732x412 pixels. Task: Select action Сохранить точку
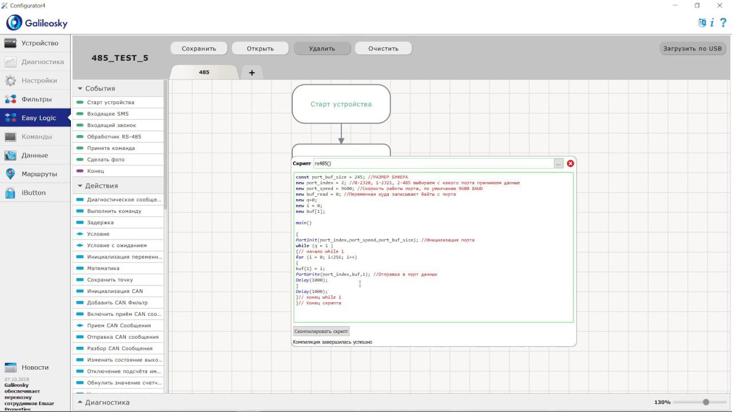(118, 280)
